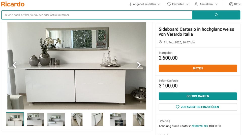Open the 9500 Wil SG location link

click(200, 126)
